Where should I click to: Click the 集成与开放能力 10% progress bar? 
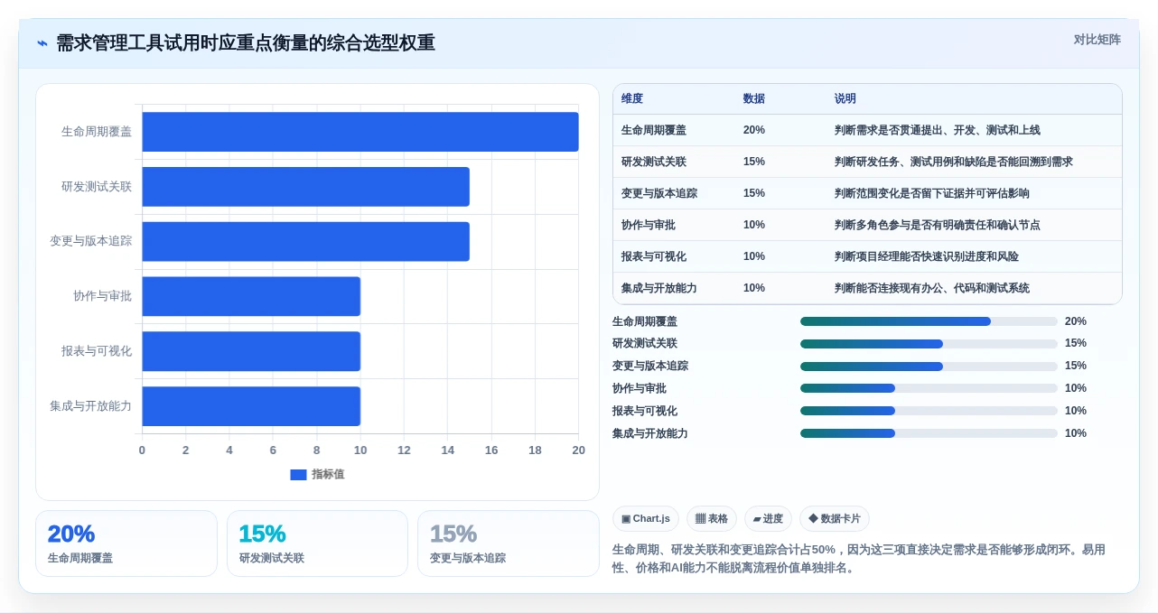click(929, 433)
